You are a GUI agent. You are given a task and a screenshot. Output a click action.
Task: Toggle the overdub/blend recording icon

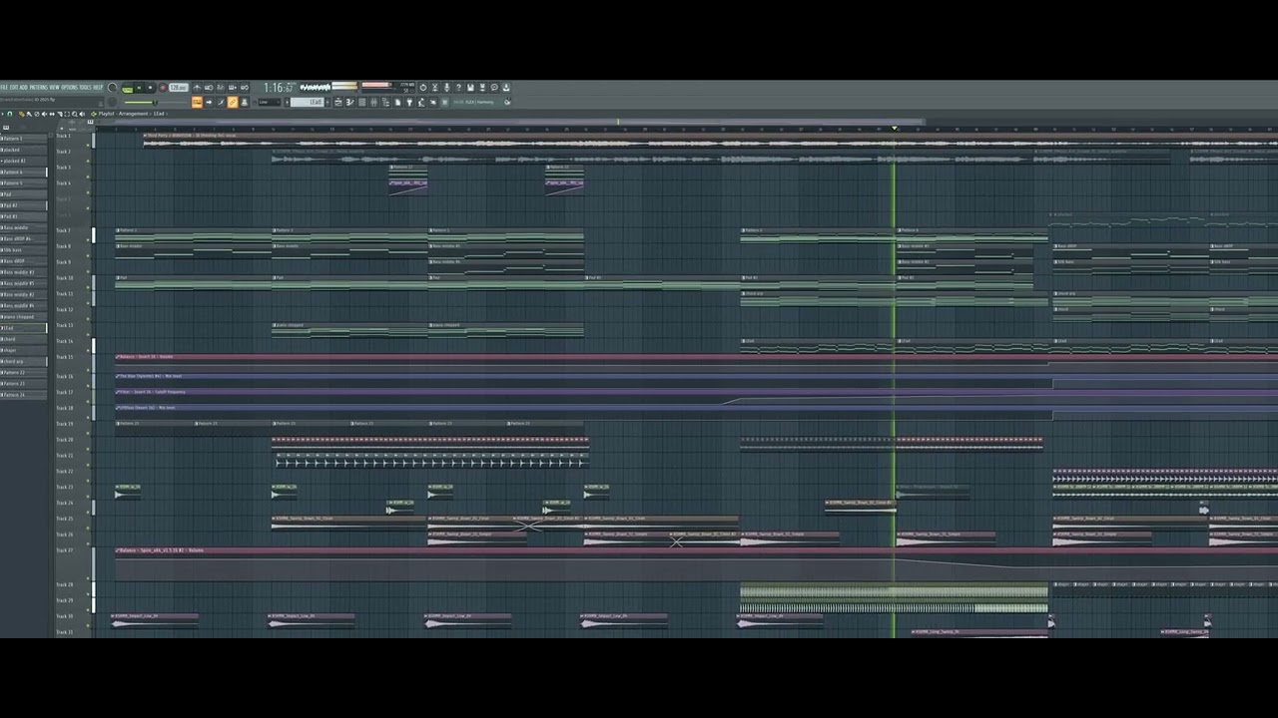coord(233,88)
